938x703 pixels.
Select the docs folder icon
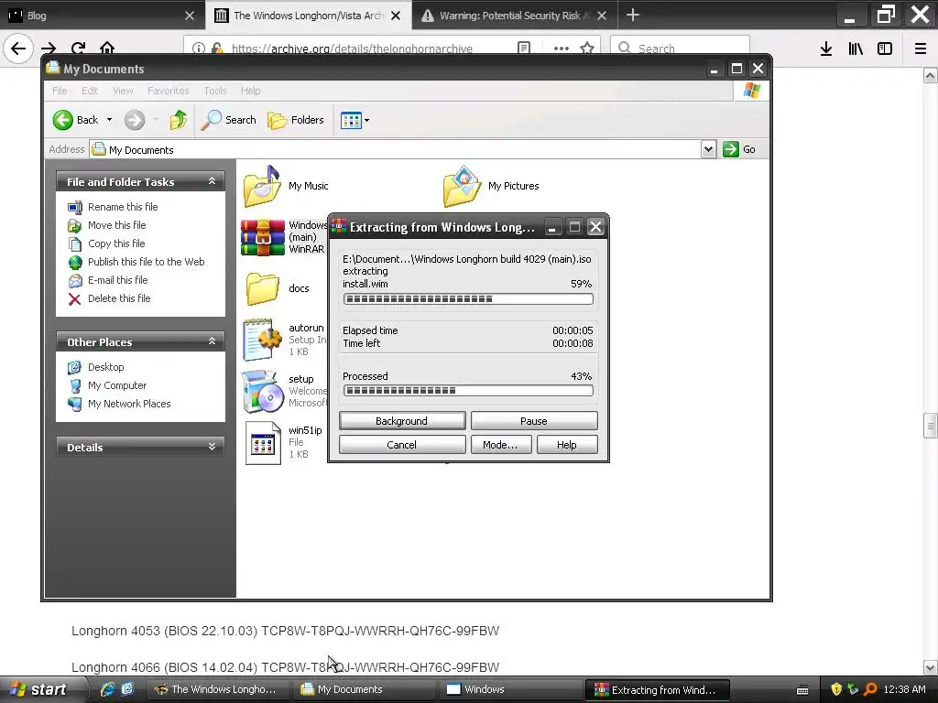pos(262,288)
